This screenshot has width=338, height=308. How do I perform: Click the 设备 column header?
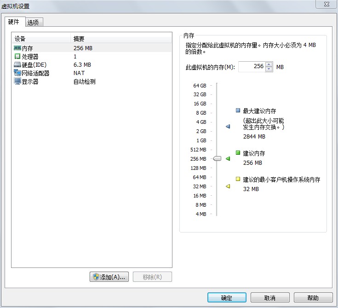click(x=41, y=39)
